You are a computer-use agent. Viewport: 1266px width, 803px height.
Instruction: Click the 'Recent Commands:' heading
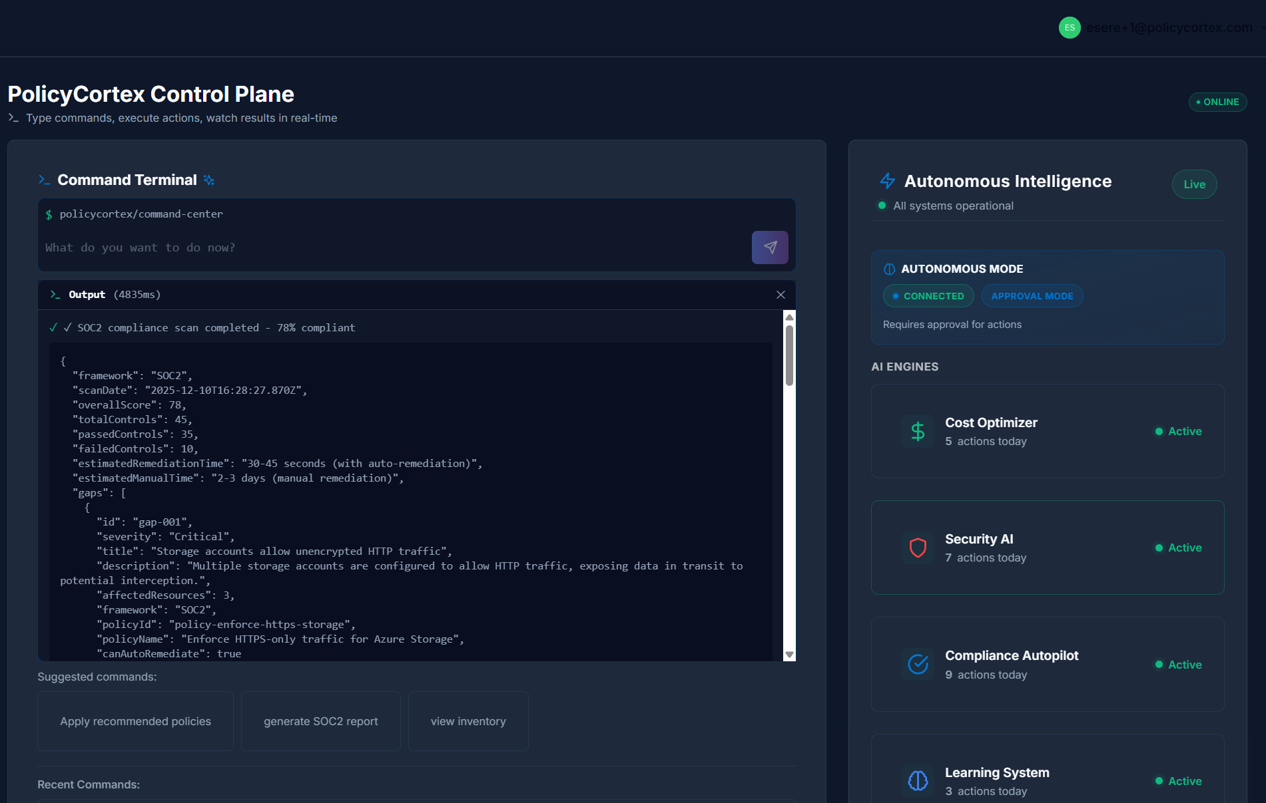pyautogui.click(x=89, y=784)
